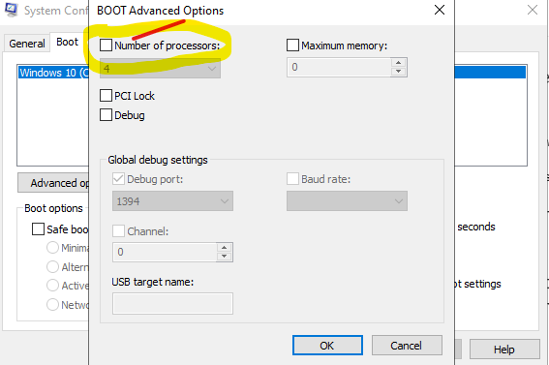Screen dimensions: 549x365
Task: Close the System Configuration window
Action: (x=533, y=10)
